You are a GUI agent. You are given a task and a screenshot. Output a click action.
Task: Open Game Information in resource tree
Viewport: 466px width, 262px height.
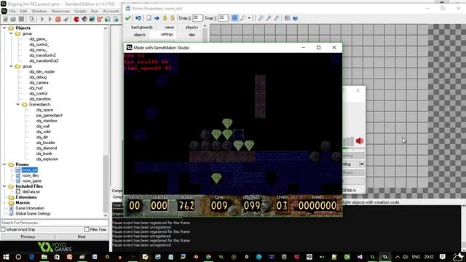30,208
